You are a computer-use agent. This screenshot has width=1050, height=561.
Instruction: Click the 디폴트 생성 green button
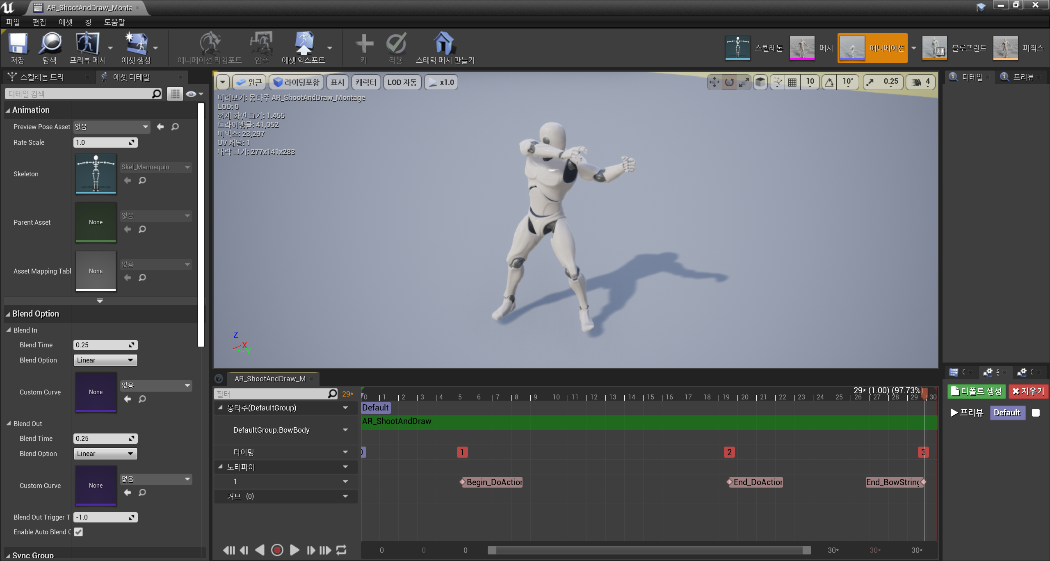(x=976, y=391)
